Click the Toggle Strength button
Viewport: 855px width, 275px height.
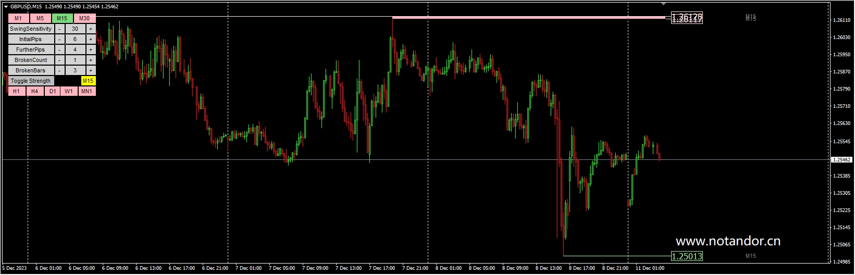pyautogui.click(x=31, y=81)
